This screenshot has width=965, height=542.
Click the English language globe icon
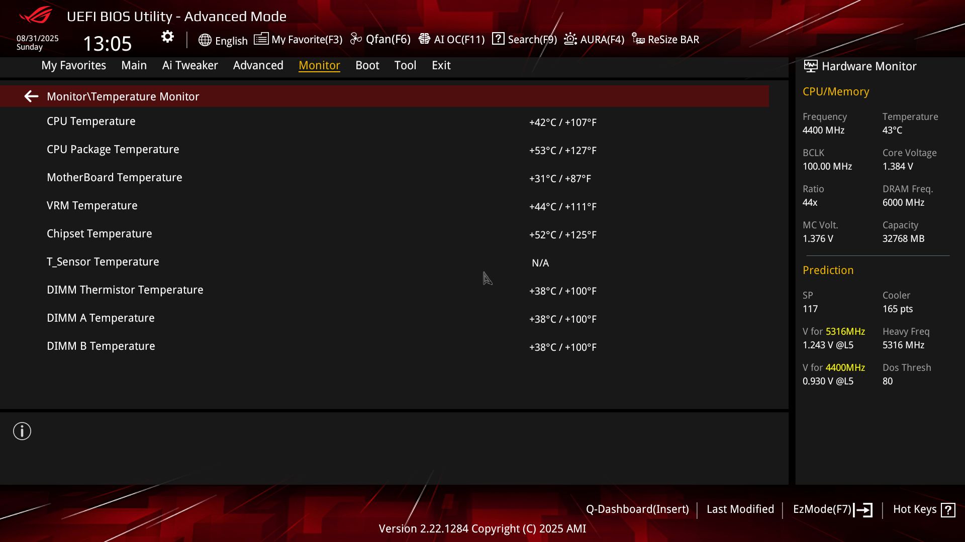click(x=205, y=40)
